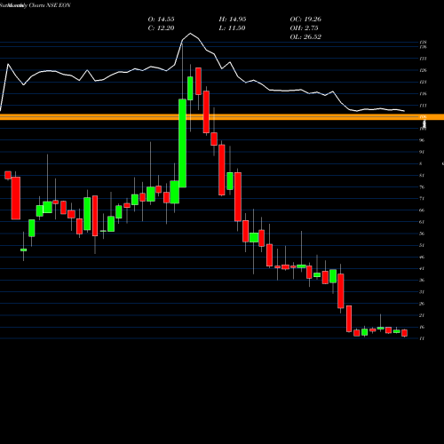Click the 91 price axis label
Viewport: 444px width, 444px height.
tap(422, 152)
